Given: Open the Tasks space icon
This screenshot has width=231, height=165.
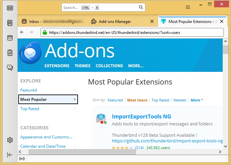Looking at the screenshot, I should point(10,53).
